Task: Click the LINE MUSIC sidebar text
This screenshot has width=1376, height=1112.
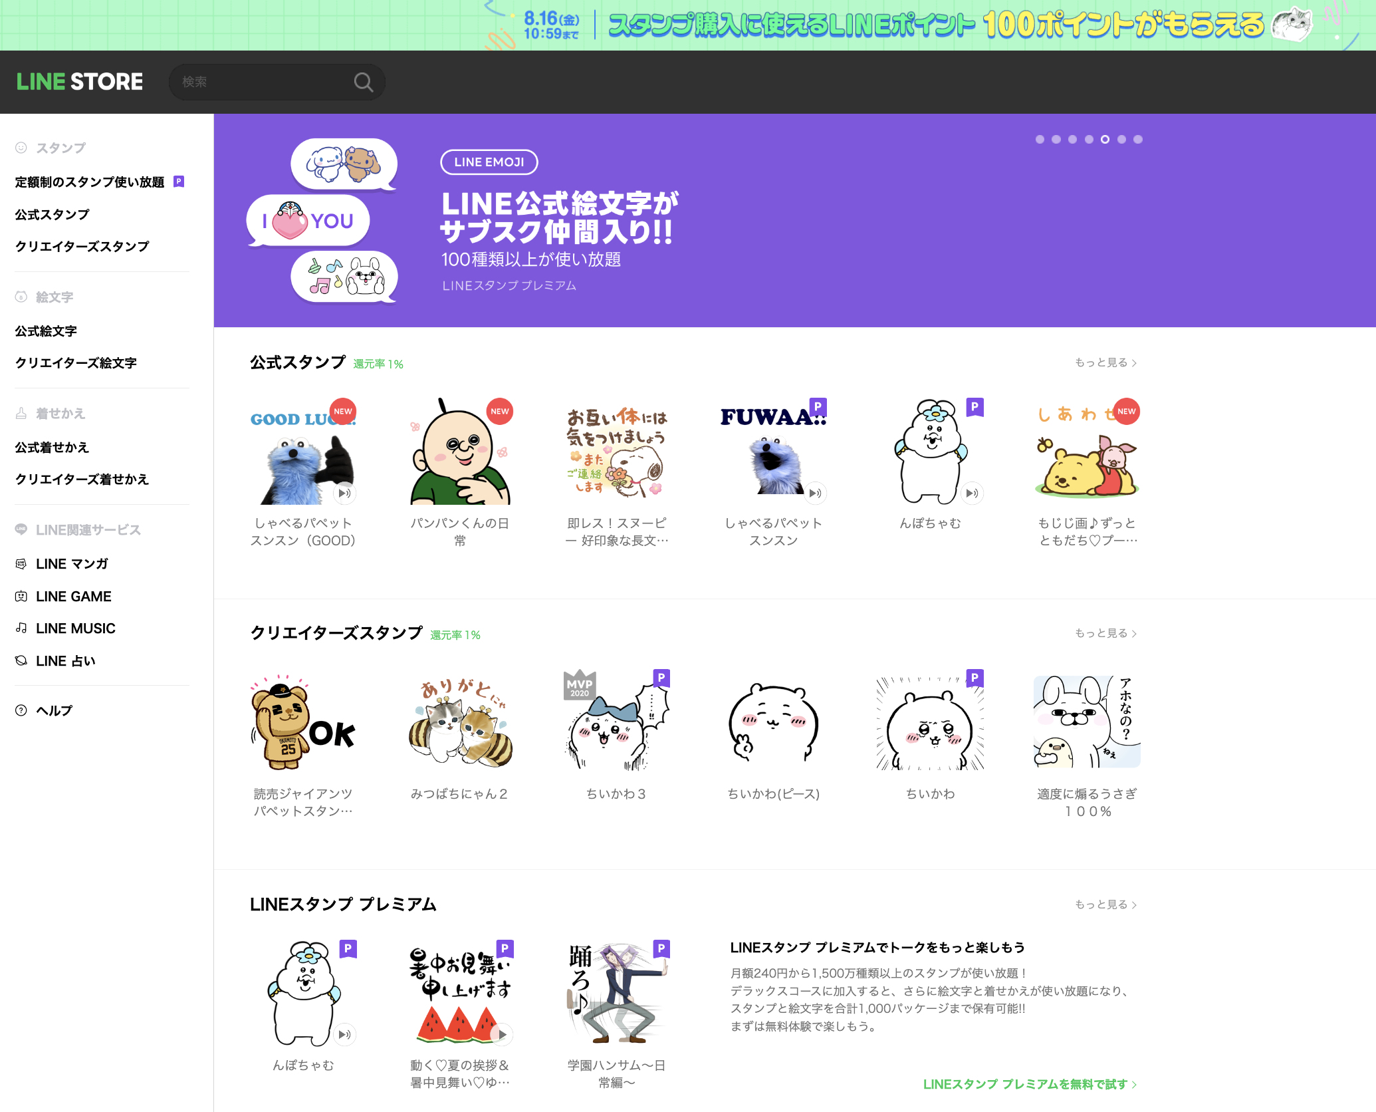Action: pyautogui.click(x=76, y=628)
